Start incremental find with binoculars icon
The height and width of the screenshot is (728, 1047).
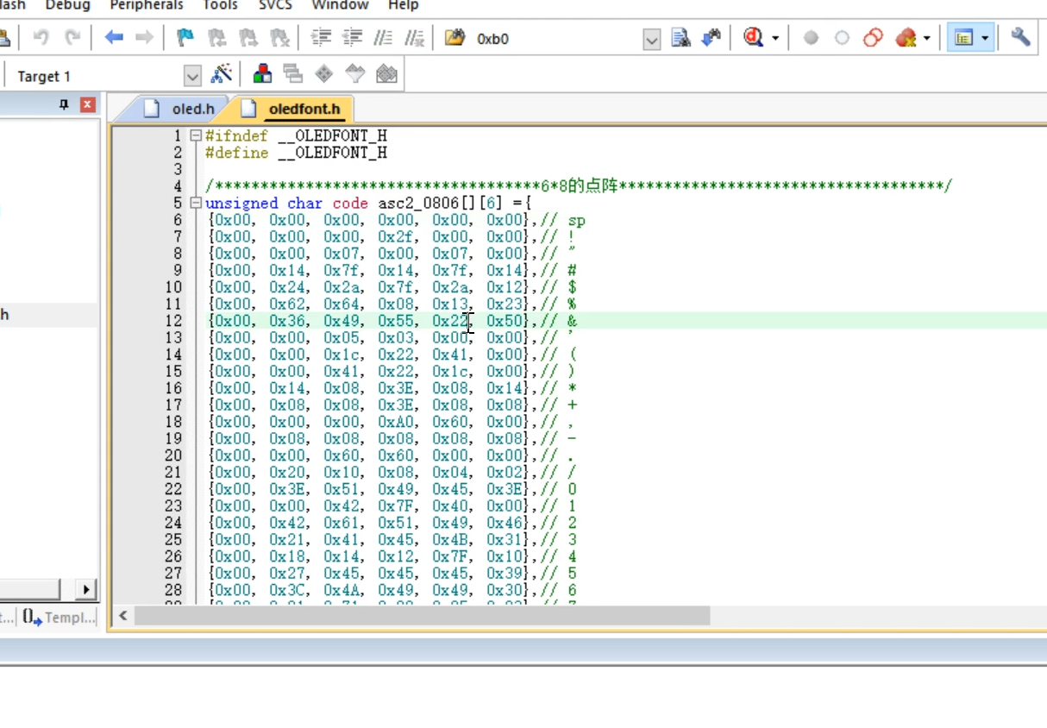pos(712,38)
